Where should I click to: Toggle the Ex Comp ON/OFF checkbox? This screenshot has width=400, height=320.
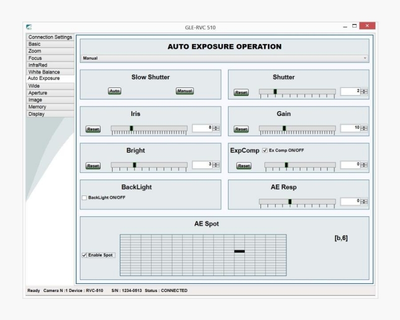pyautogui.click(x=265, y=150)
